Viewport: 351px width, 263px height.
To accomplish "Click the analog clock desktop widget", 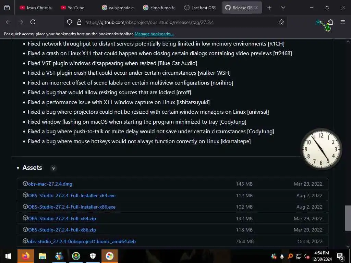I will (x=321, y=149).
